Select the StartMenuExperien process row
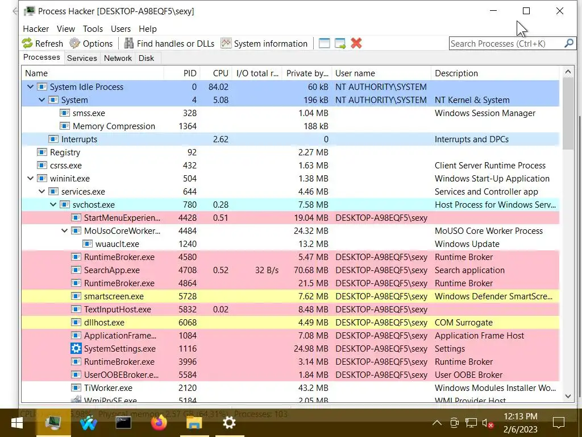This screenshot has width=582, height=437. point(290,218)
